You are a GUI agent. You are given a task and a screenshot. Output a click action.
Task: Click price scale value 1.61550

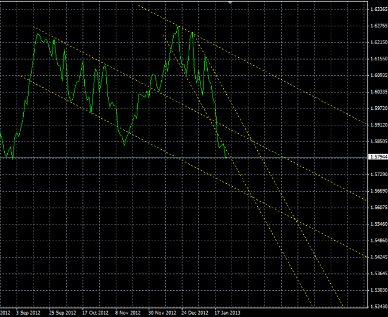click(x=378, y=59)
